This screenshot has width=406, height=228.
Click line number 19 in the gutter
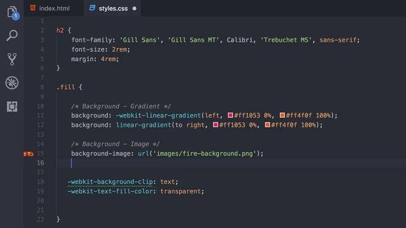point(41,191)
